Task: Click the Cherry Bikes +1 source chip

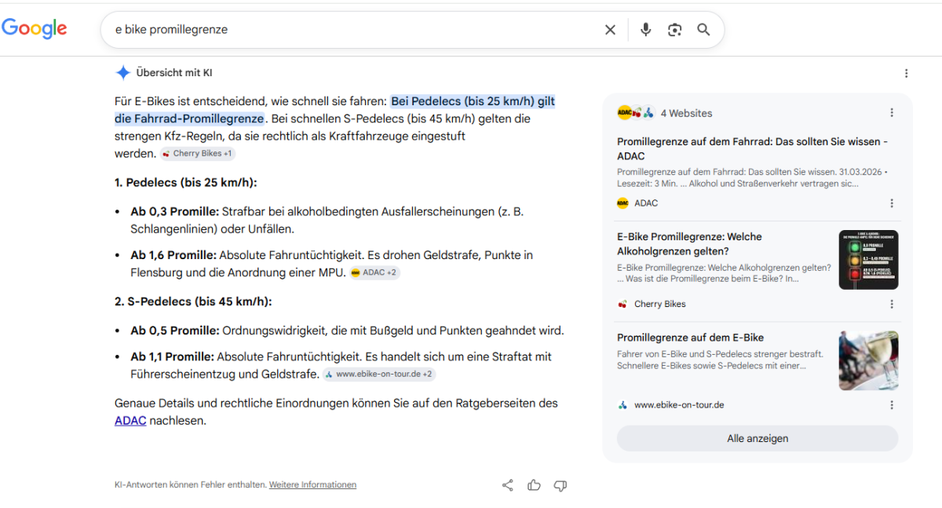Action: [x=198, y=154]
